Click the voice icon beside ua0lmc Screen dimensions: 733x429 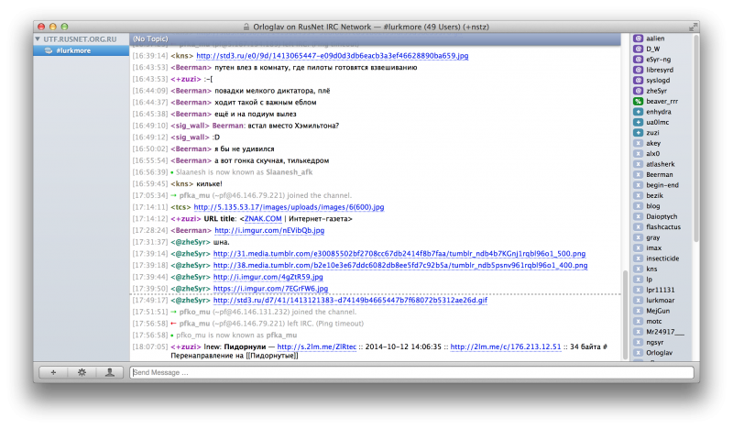[x=638, y=122]
